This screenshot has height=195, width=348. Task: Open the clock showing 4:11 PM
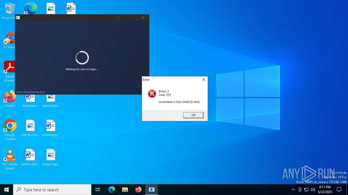[x=325, y=190]
